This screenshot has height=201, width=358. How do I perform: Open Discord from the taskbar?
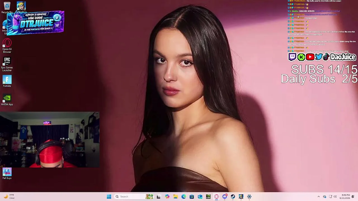(x=225, y=197)
